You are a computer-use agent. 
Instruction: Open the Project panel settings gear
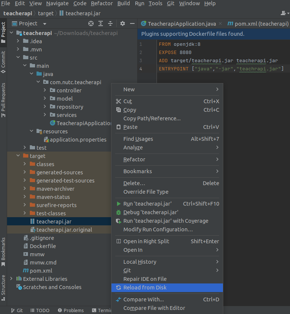coord(123,23)
